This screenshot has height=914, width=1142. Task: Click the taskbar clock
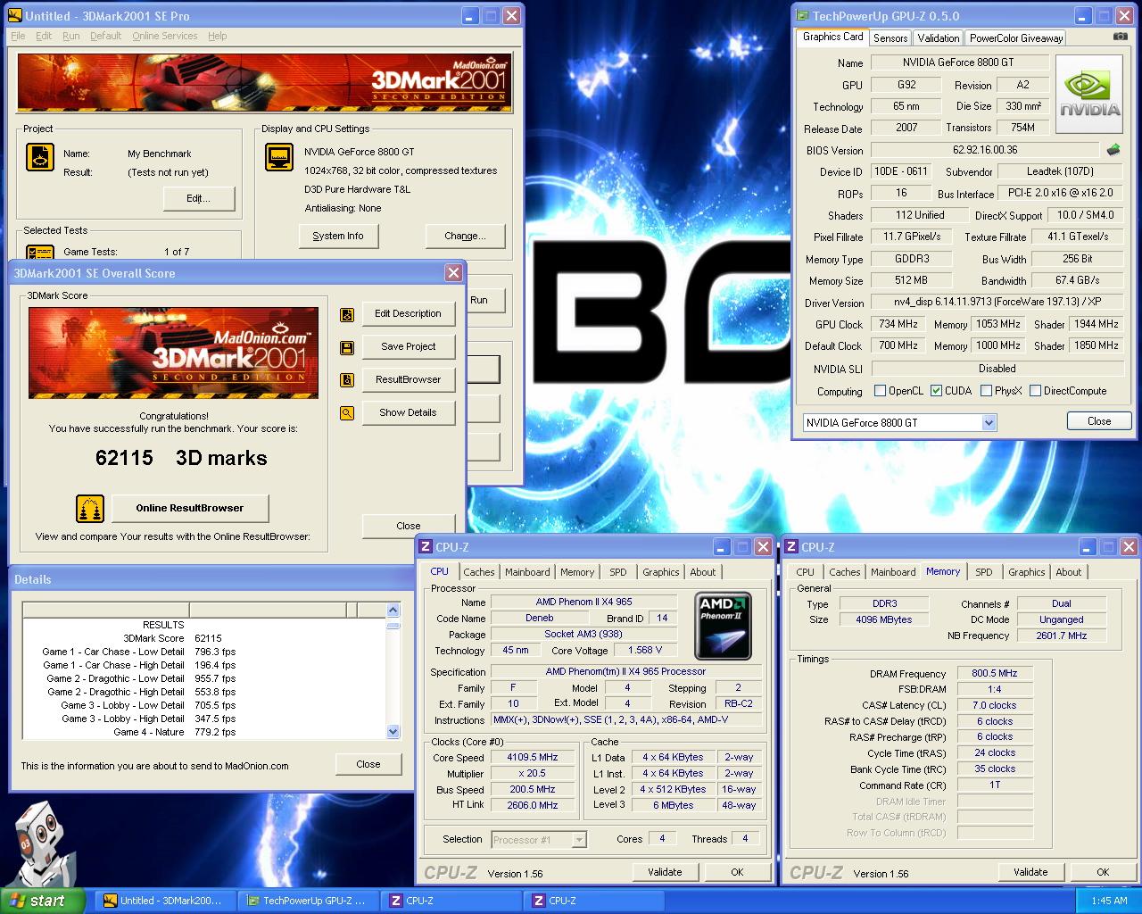tap(1109, 901)
